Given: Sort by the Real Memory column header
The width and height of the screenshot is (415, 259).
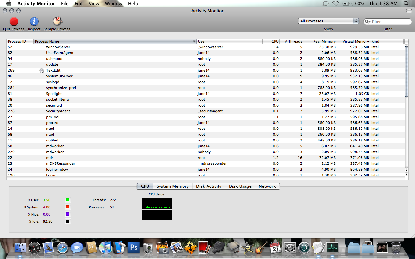Looking at the screenshot, I should [320, 41].
